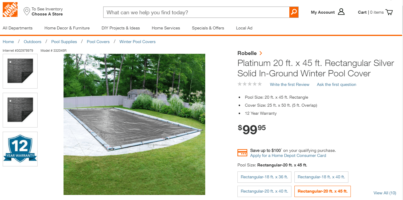Click the Write the first Review link

point(289,84)
